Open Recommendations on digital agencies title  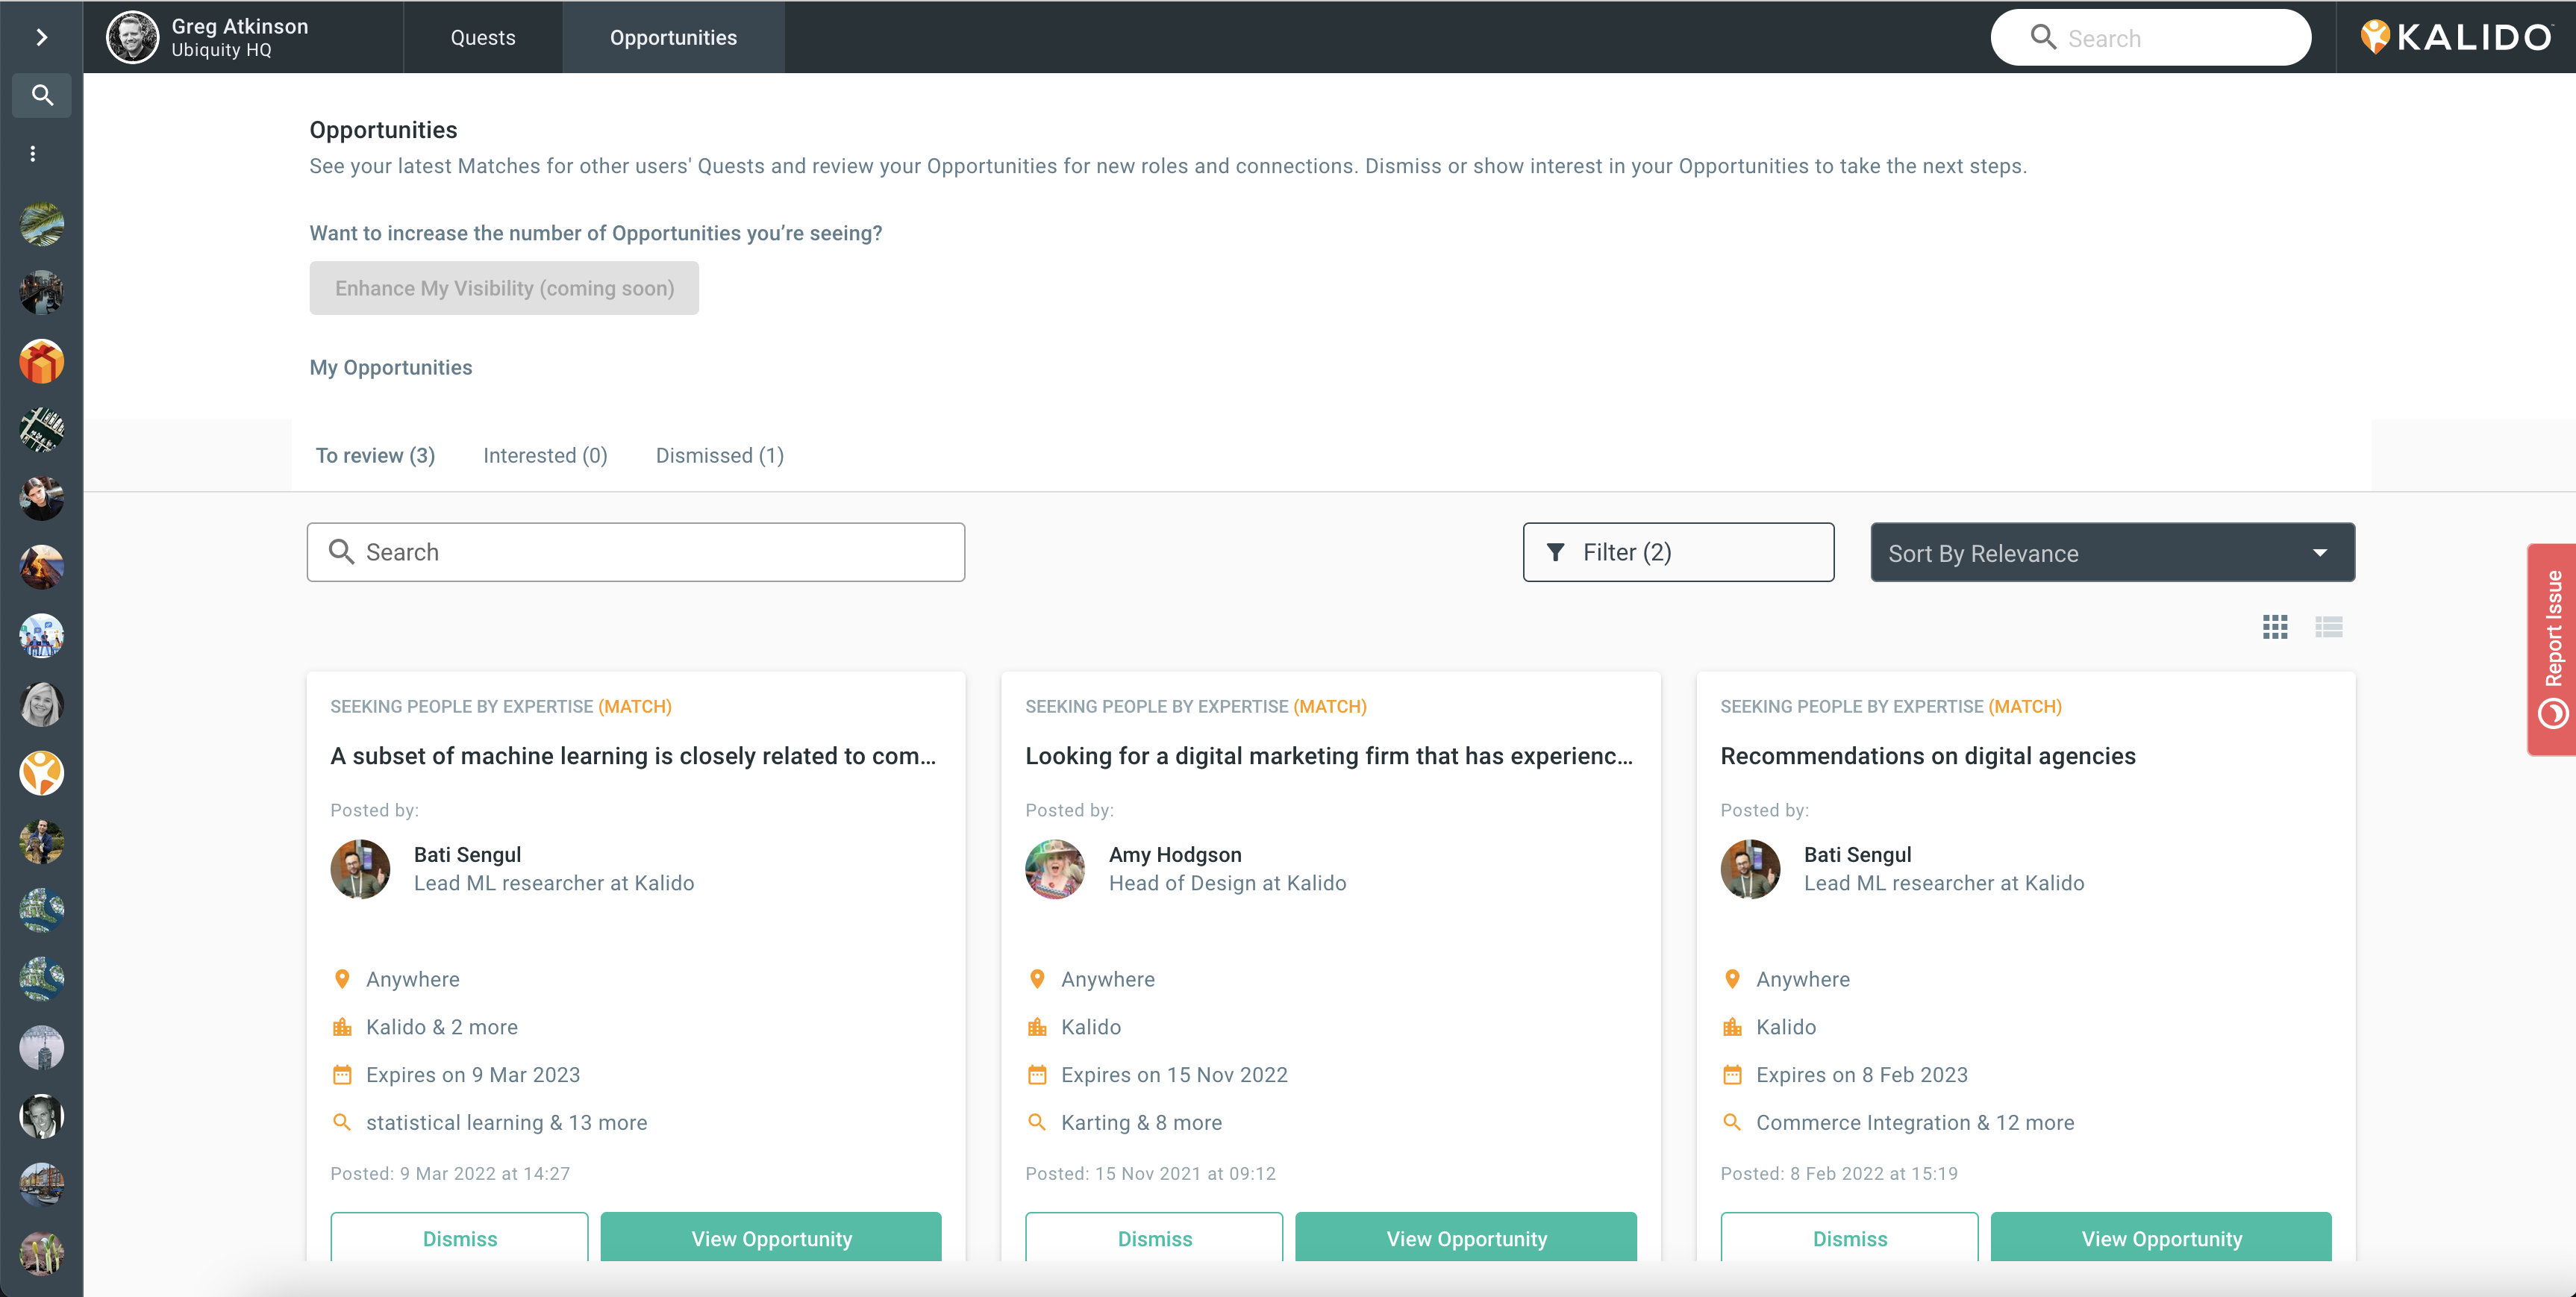(1927, 756)
